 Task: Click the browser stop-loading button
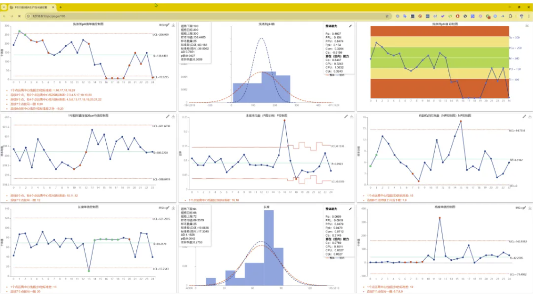pos(19,16)
